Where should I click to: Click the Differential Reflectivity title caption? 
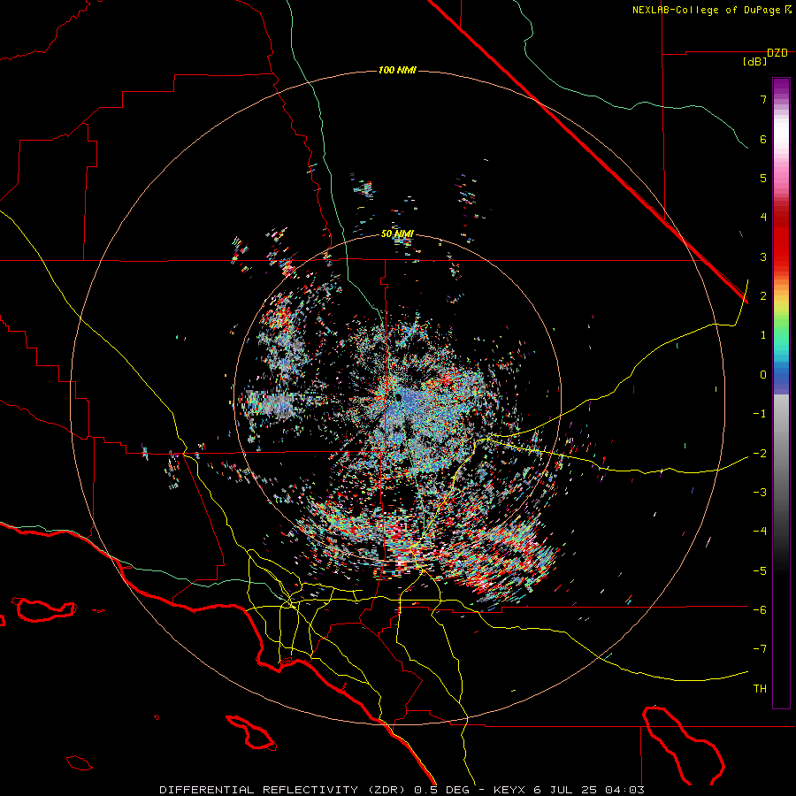click(x=402, y=790)
